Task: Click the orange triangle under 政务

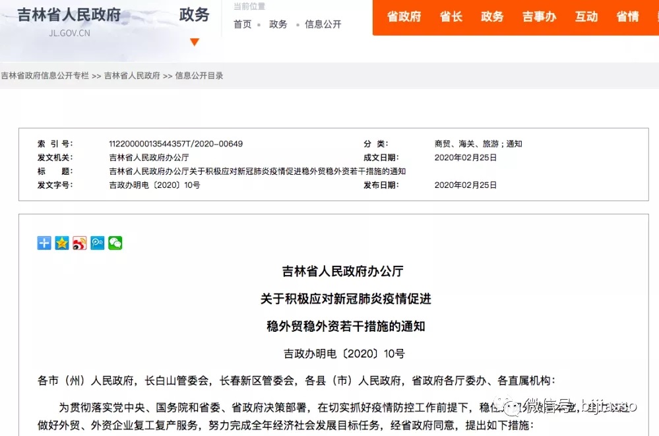Action: pos(194,42)
